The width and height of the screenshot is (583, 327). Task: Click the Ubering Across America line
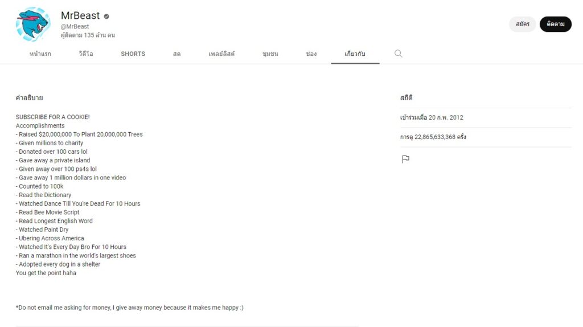[x=50, y=239]
